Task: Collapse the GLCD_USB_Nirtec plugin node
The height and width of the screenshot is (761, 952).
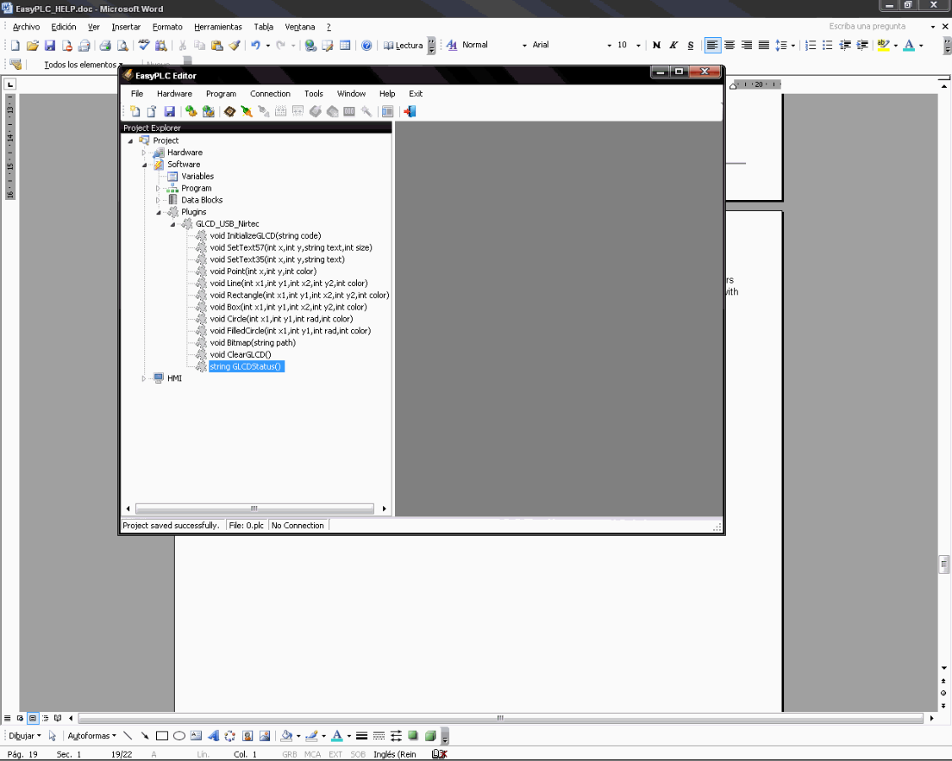Action: (x=172, y=224)
